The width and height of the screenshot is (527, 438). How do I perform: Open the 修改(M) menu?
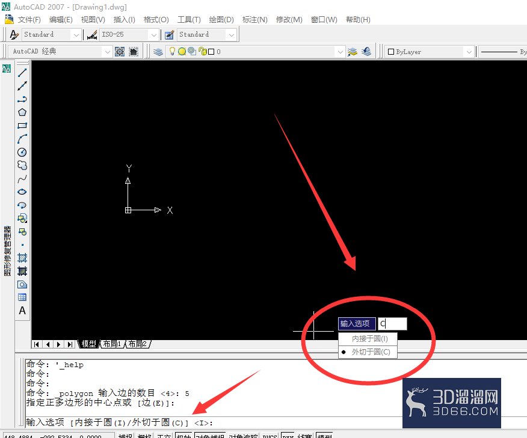(289, 20)
